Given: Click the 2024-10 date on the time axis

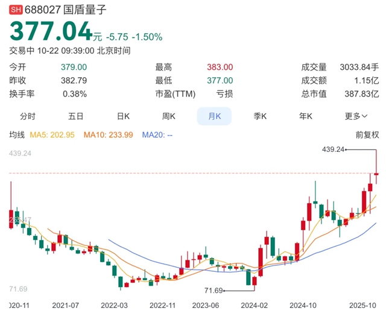Looking at the screenshot, I should 303,306.
